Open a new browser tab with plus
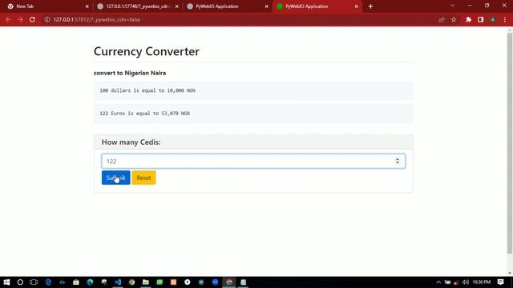This screenshot has height=288, width=513. coord(370,6)
